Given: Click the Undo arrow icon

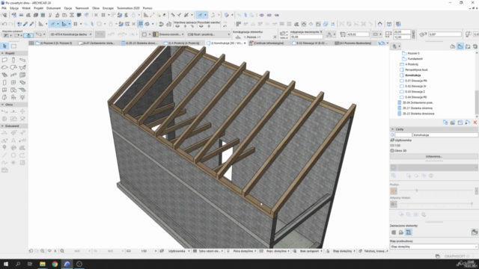Looking at the screenshot, I should pos(4,24).
